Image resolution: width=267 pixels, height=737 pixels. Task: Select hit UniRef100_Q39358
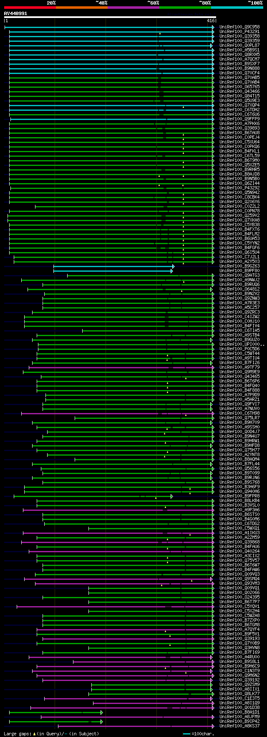(x=239, y=36)
